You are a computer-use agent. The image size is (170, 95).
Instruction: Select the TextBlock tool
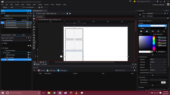pos(34,40)
